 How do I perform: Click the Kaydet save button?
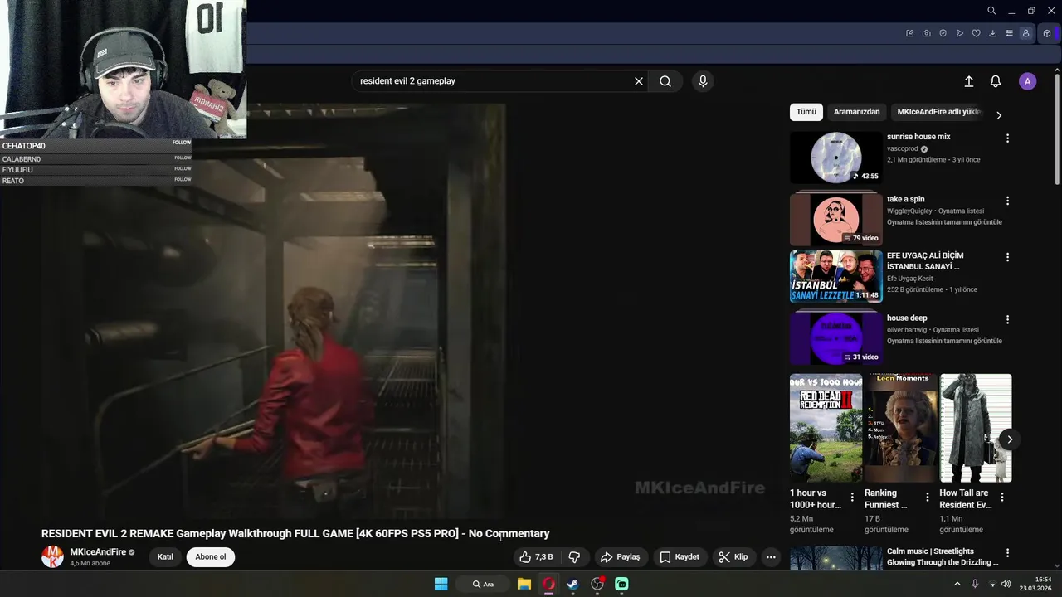click(x=680, y=557)
